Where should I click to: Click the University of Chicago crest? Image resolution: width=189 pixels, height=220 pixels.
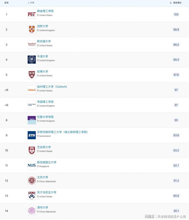(31, 150)
